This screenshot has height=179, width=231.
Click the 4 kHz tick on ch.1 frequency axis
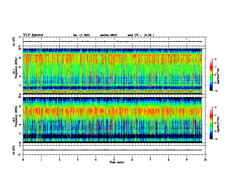(20, 76)
